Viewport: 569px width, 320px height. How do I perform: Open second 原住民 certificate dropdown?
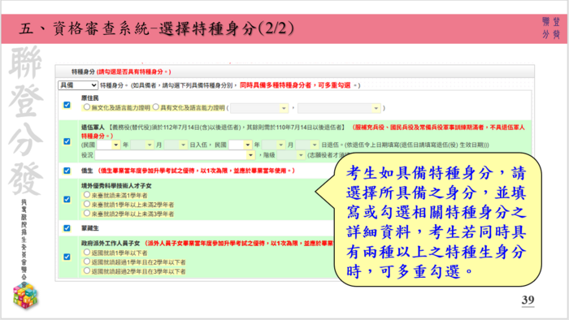pos(339,108)
